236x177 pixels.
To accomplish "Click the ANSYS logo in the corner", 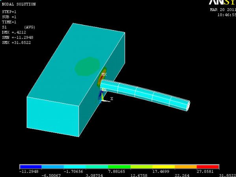I will pyautogui.click(x=223, y=2).
